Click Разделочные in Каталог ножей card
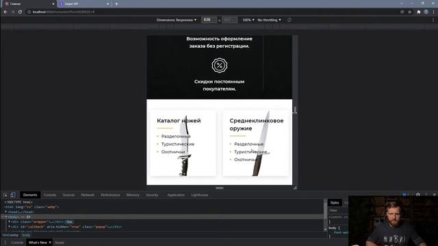This screenshot has height=246, width=438. coord(176,137)
